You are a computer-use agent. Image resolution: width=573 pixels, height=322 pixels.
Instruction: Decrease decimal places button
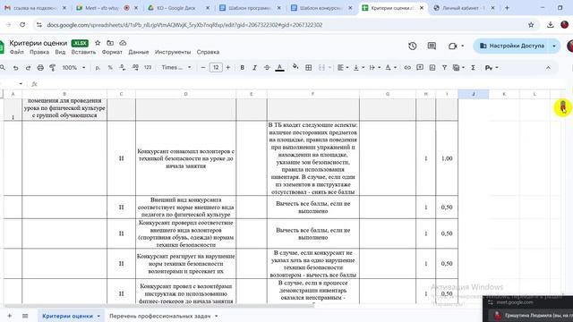pos(123,68)
